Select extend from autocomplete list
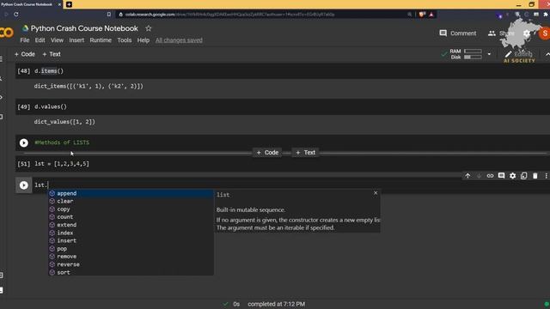The image size is (550, 309). coord(131,225)
